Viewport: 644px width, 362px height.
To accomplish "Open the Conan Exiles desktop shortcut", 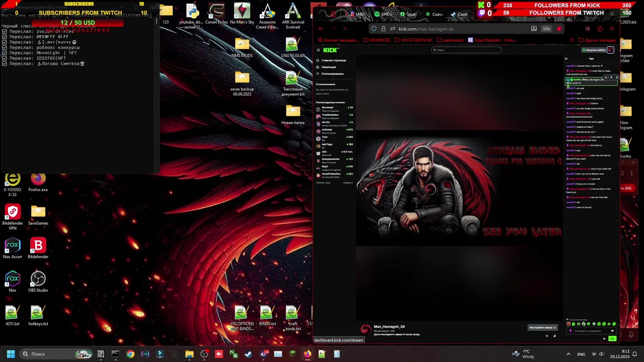I will (216, 14).
